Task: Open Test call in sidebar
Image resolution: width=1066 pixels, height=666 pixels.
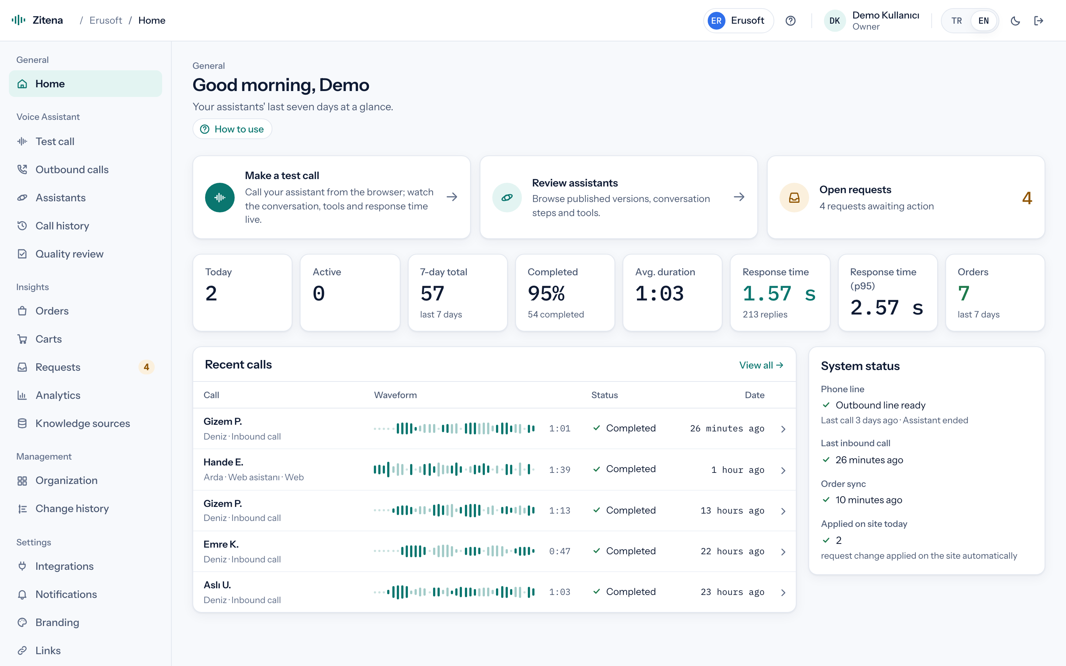Action: pos(86,141)
